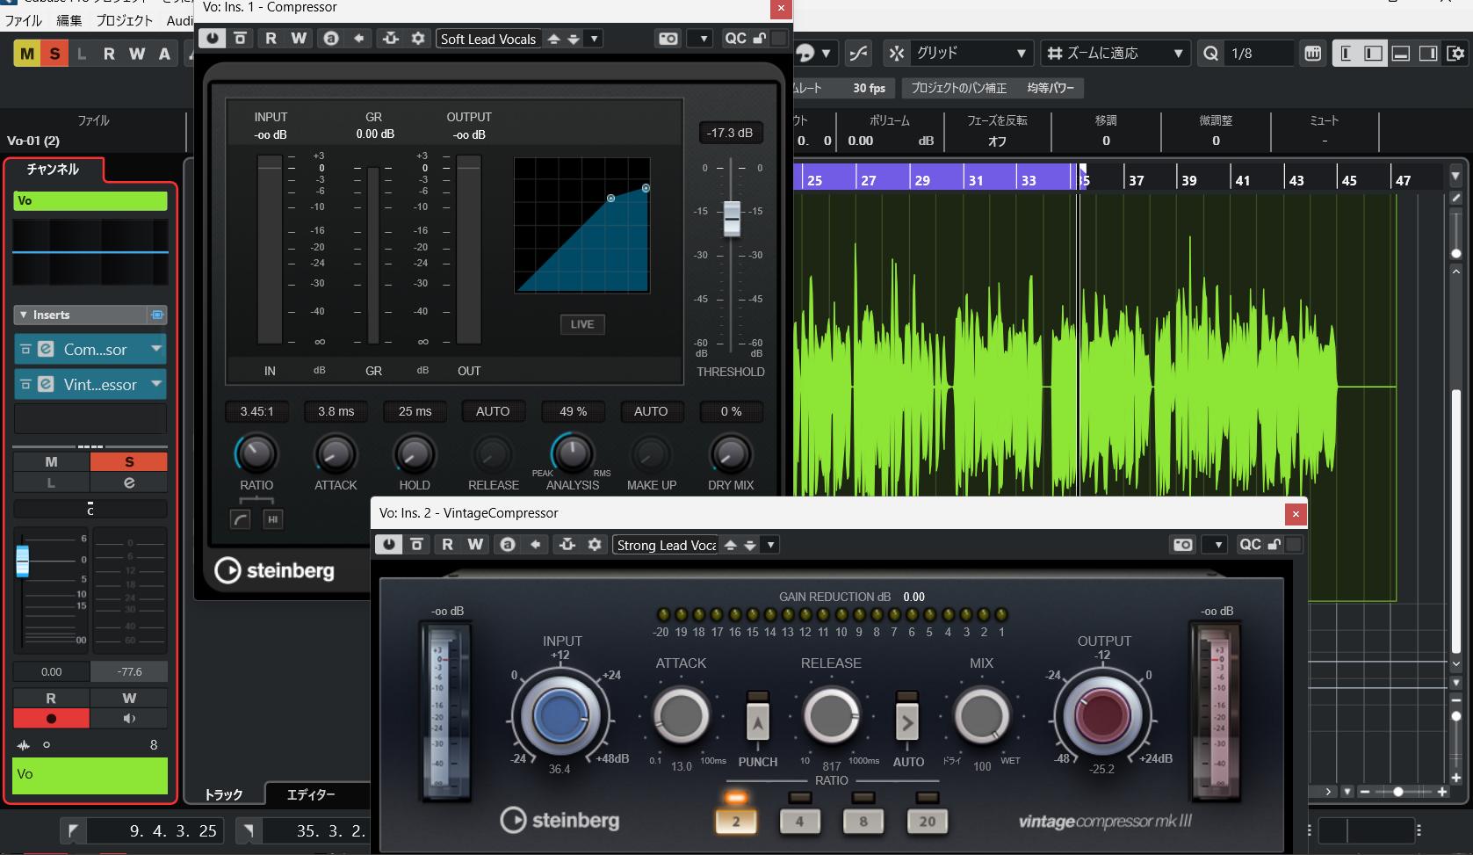Enable Write automation in Compressor toolbar
1473x855 pixels.
point(299,38)
